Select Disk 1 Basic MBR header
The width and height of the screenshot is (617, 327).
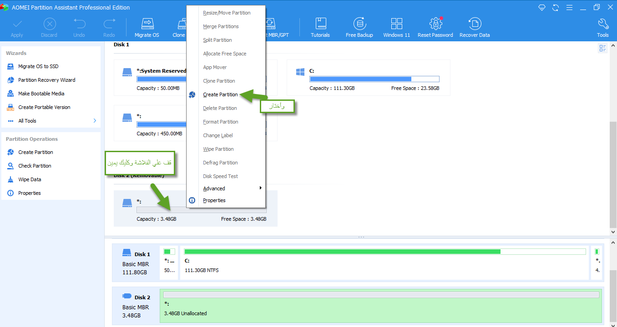[136, 263]
